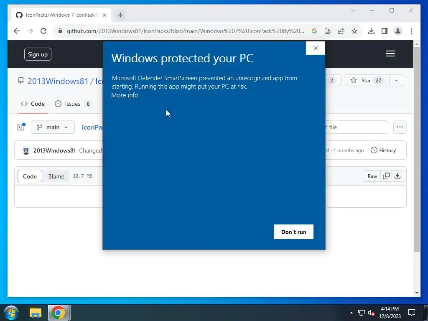Open the main branch dropdown
This screenshot has height=321, width=428.
click(53, 127)
